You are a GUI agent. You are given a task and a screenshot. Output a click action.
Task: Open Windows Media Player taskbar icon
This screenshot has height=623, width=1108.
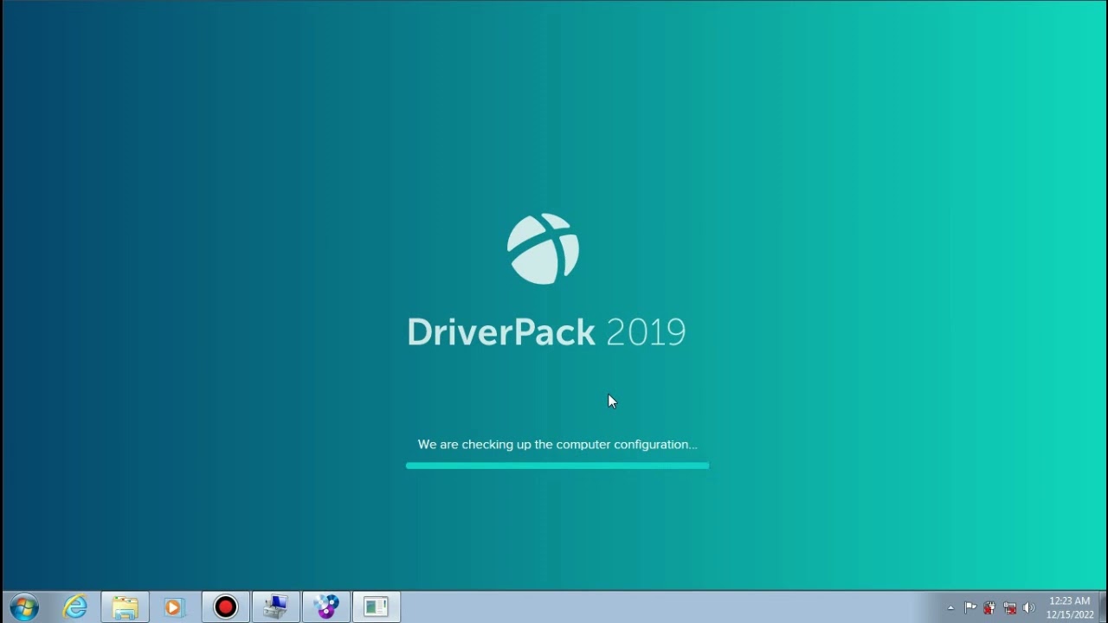[175, 607]
